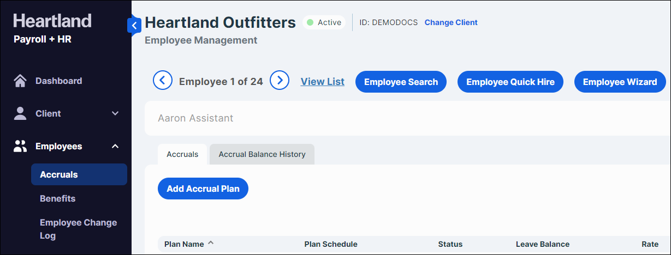Switch to Accrual Balance History tab
This screenshot has width=671, height=255.
pyautogui.click(x=262, y=154)
